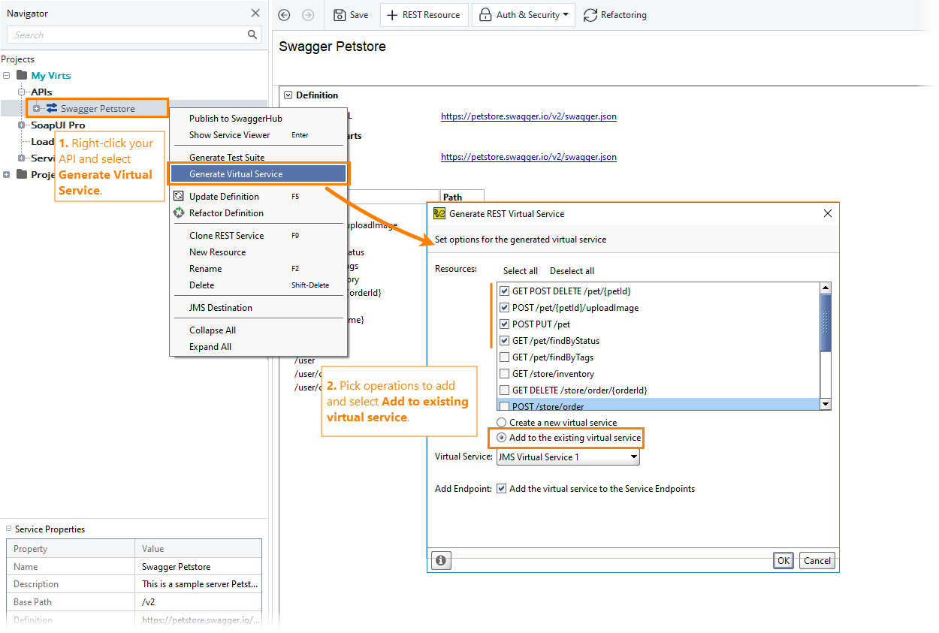Screen dimensions: 939x633
Task: Click the Name value Swagger Petstore cell
Action: tap(198, 567)
